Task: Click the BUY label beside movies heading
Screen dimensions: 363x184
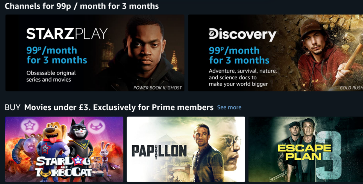Action: (13, 107)
